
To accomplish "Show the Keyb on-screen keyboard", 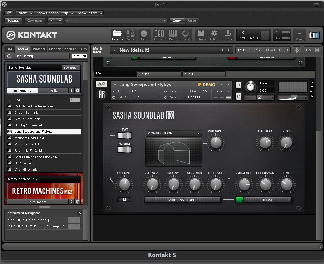I will [x=172, y=35].
